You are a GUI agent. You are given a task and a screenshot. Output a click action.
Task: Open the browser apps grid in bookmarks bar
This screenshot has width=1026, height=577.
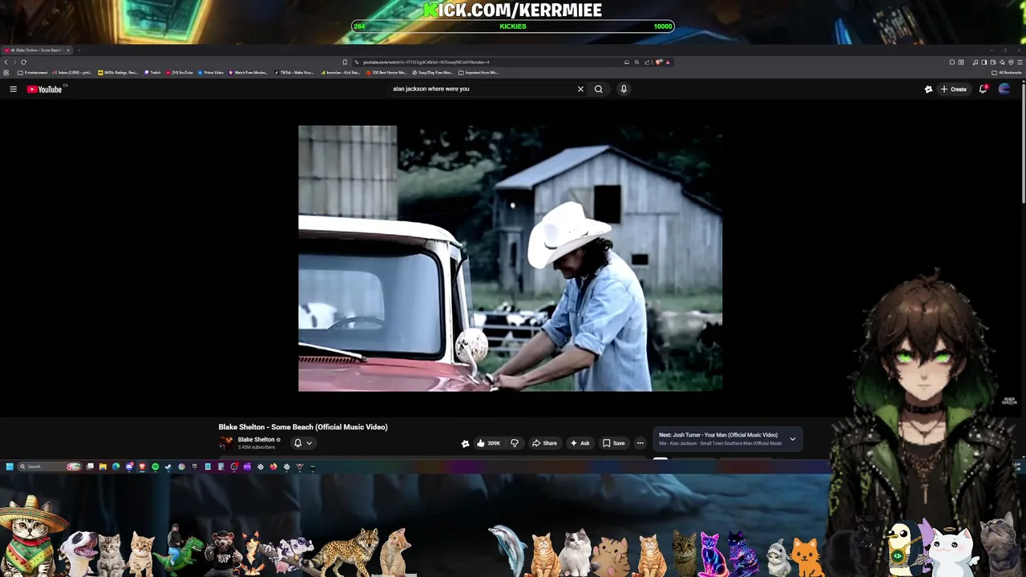coord(6,72)
